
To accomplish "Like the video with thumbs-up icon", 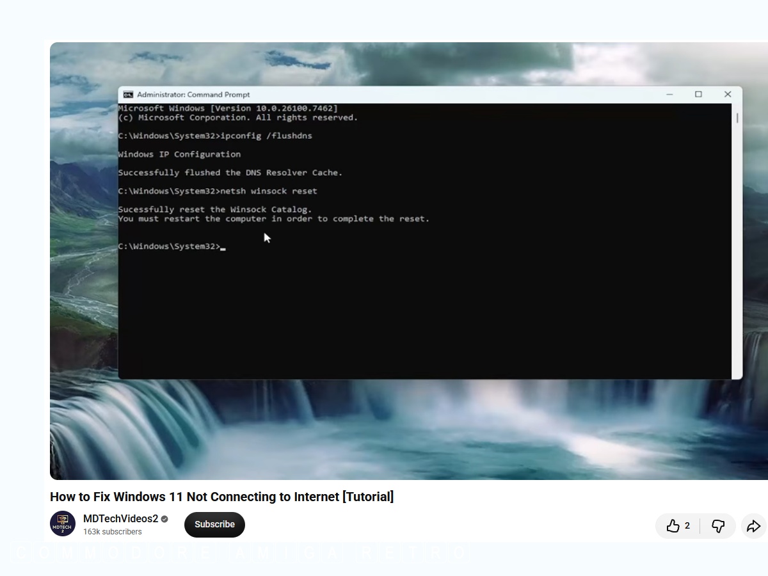I will click(x=673, y=526).
